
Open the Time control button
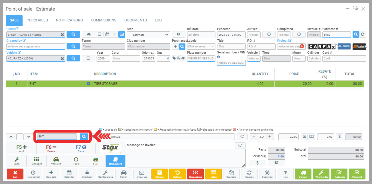(x=33, y=174)
